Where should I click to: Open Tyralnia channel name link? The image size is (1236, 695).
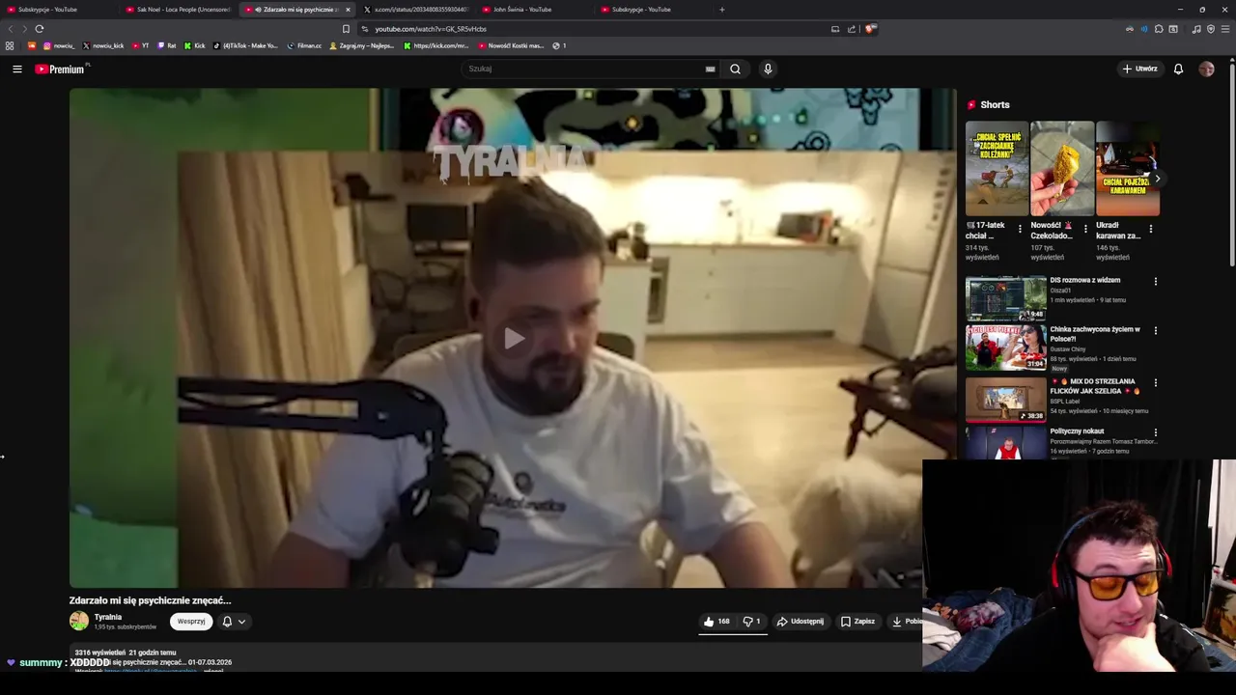coord(108,617)
